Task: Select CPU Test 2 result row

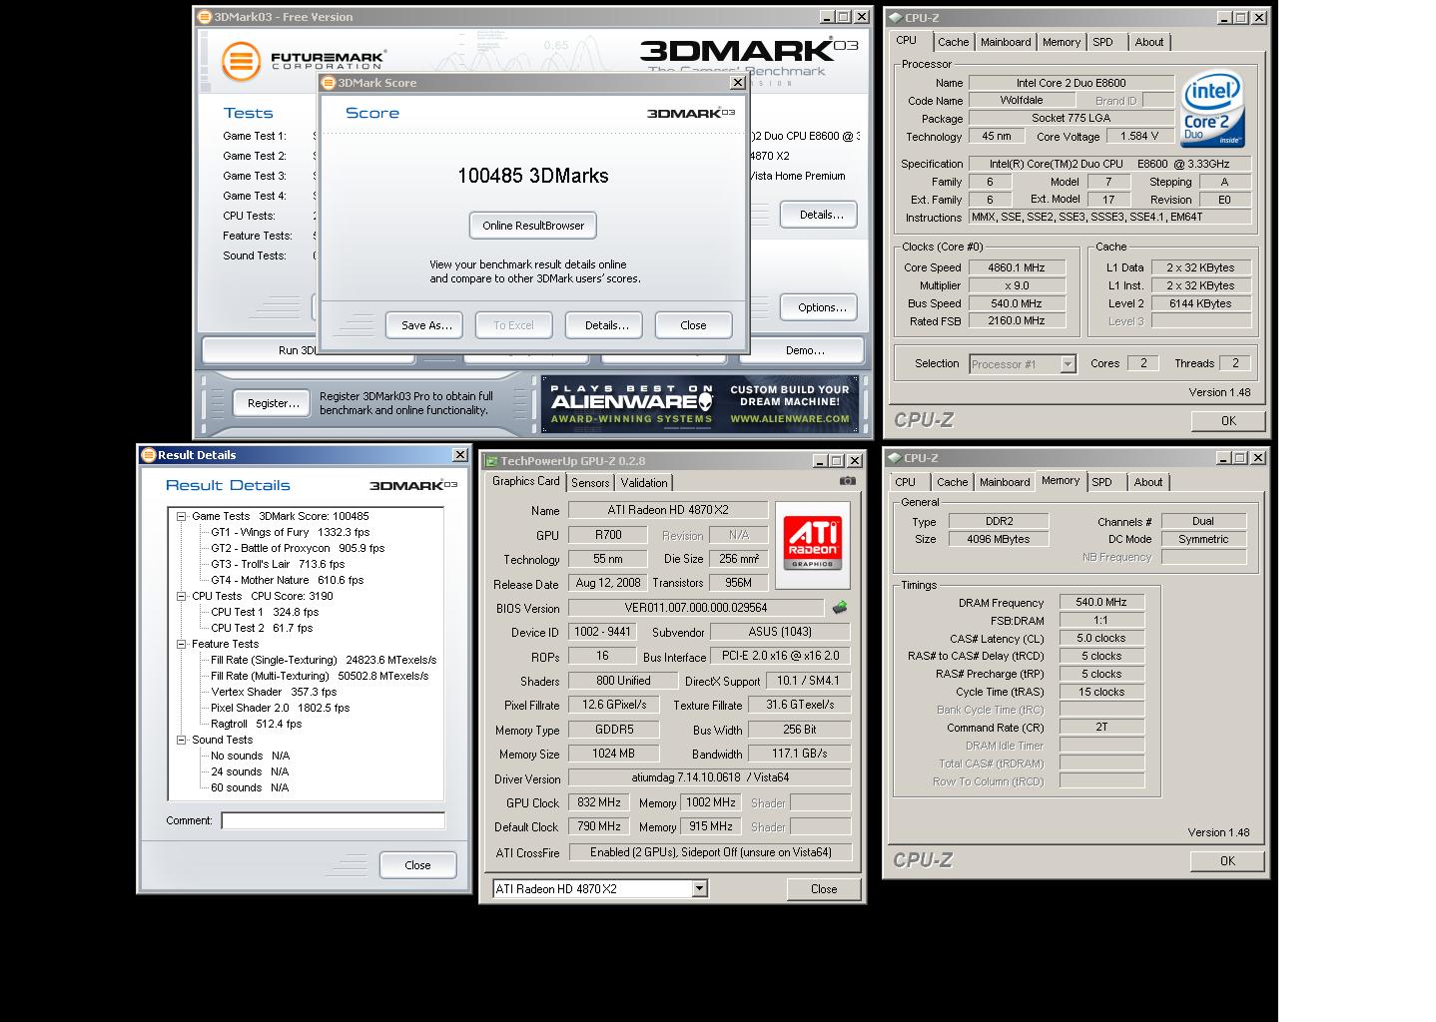Action: [x=262, y=628]
